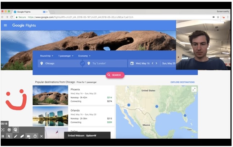This screenshot has width=233, height=147.
Task: Expand the map to fullscreen
Action: (194, 89)
